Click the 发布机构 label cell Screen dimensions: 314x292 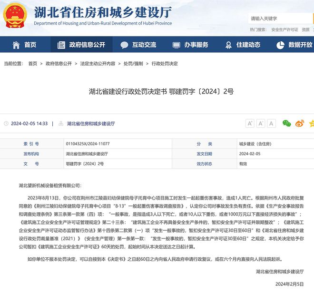(31, 154)
